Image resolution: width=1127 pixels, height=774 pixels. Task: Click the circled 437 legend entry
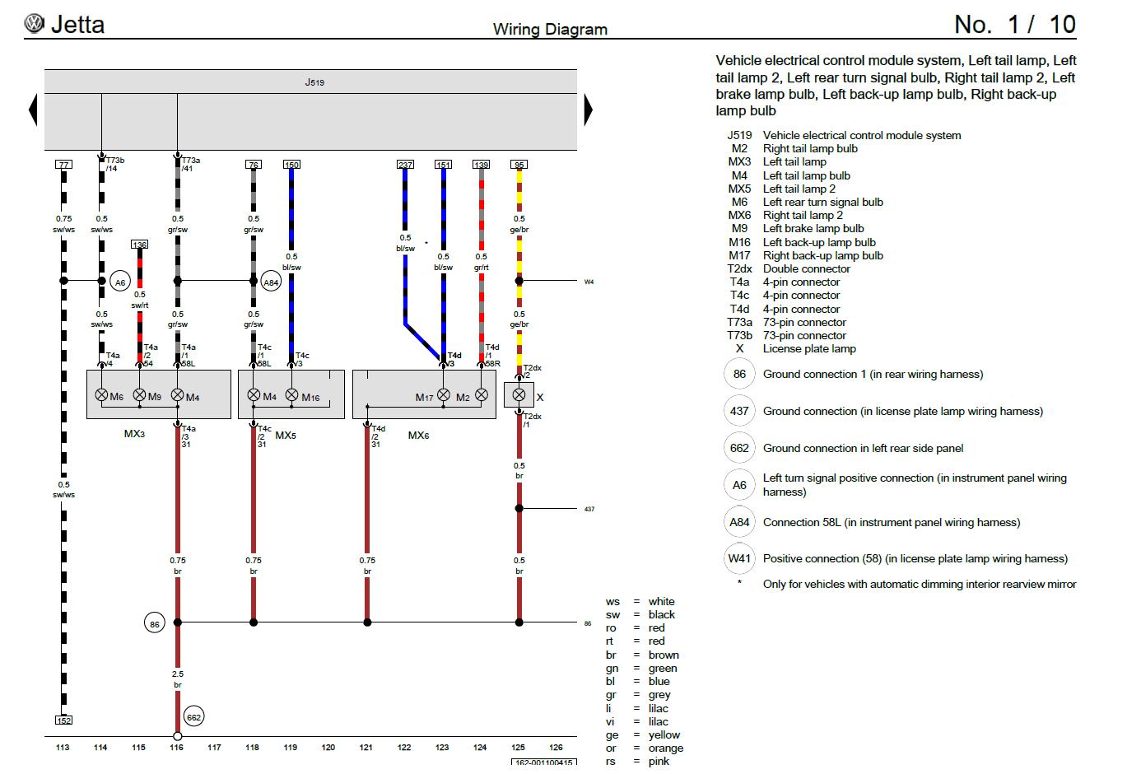point(739,411)
